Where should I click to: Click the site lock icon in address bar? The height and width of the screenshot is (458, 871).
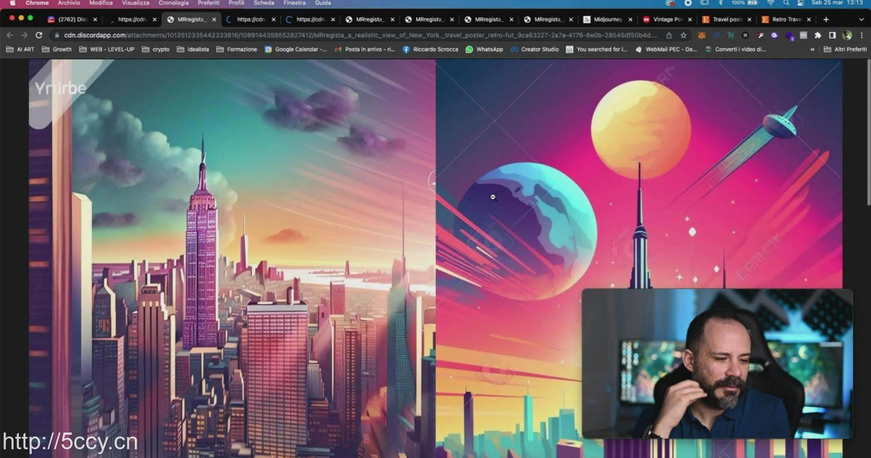57,35
